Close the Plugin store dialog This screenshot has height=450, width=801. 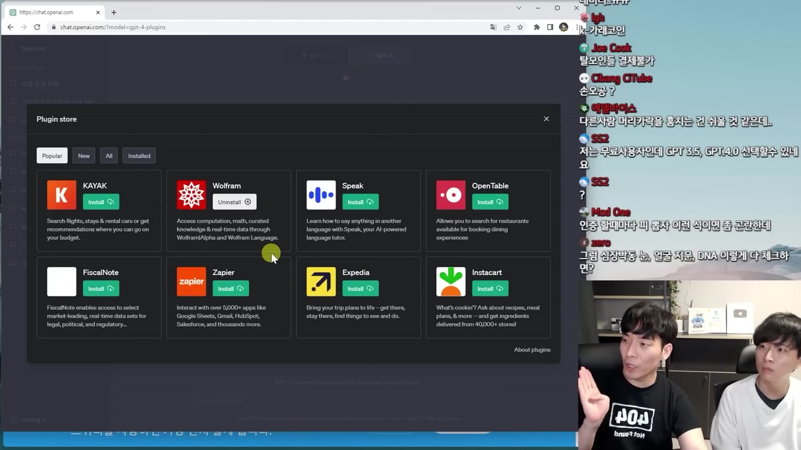pyautogui.click(x=547, y=119)
